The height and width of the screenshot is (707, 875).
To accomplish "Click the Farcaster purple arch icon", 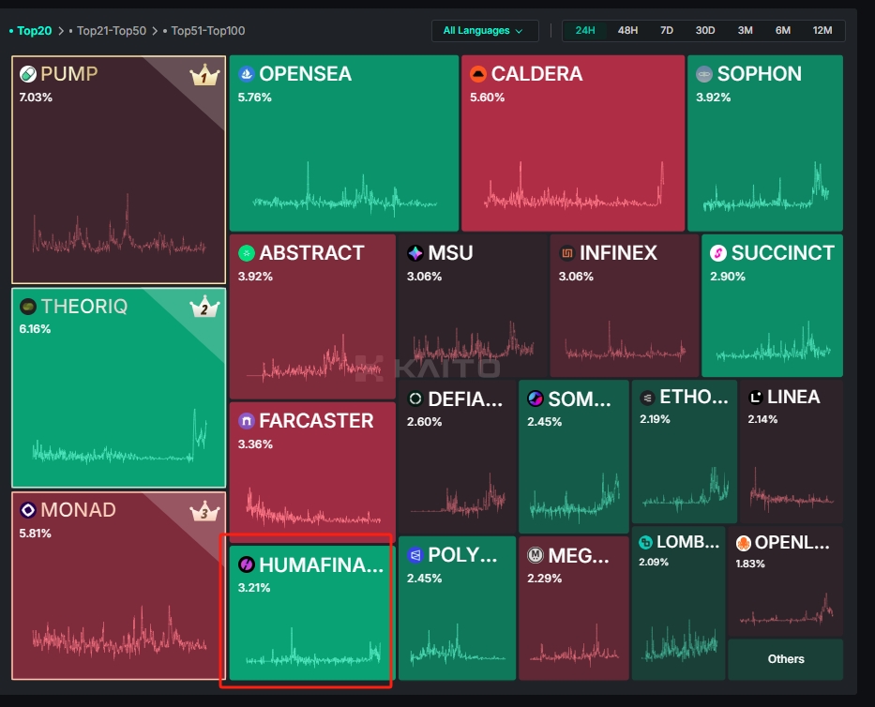I will [x=246, y=421].
